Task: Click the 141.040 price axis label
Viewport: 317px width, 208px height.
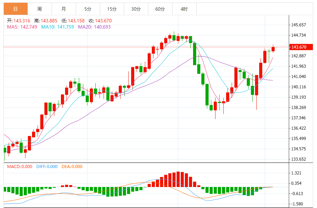Action: (298, 76)
